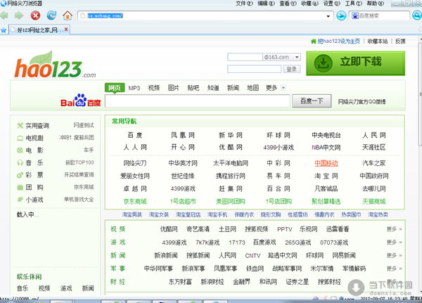Viewport: 422px width, 303px height.
Task: Open the 查看(V) menu
Action: [288, 4]
